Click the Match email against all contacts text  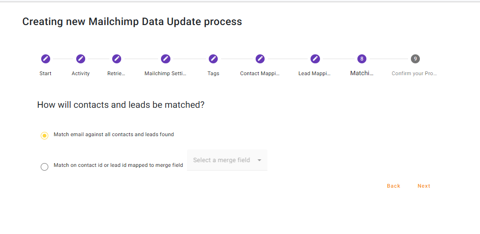point(114,135)
